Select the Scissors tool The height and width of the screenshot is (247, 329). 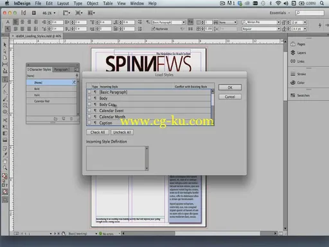(x=5, y=120)
